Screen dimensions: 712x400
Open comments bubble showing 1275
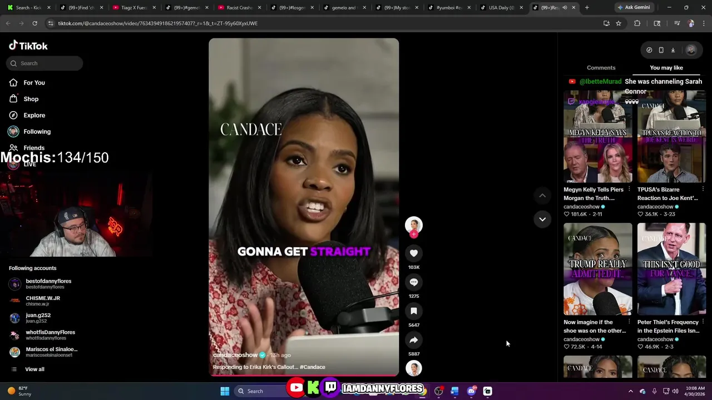tap(414, 282)
